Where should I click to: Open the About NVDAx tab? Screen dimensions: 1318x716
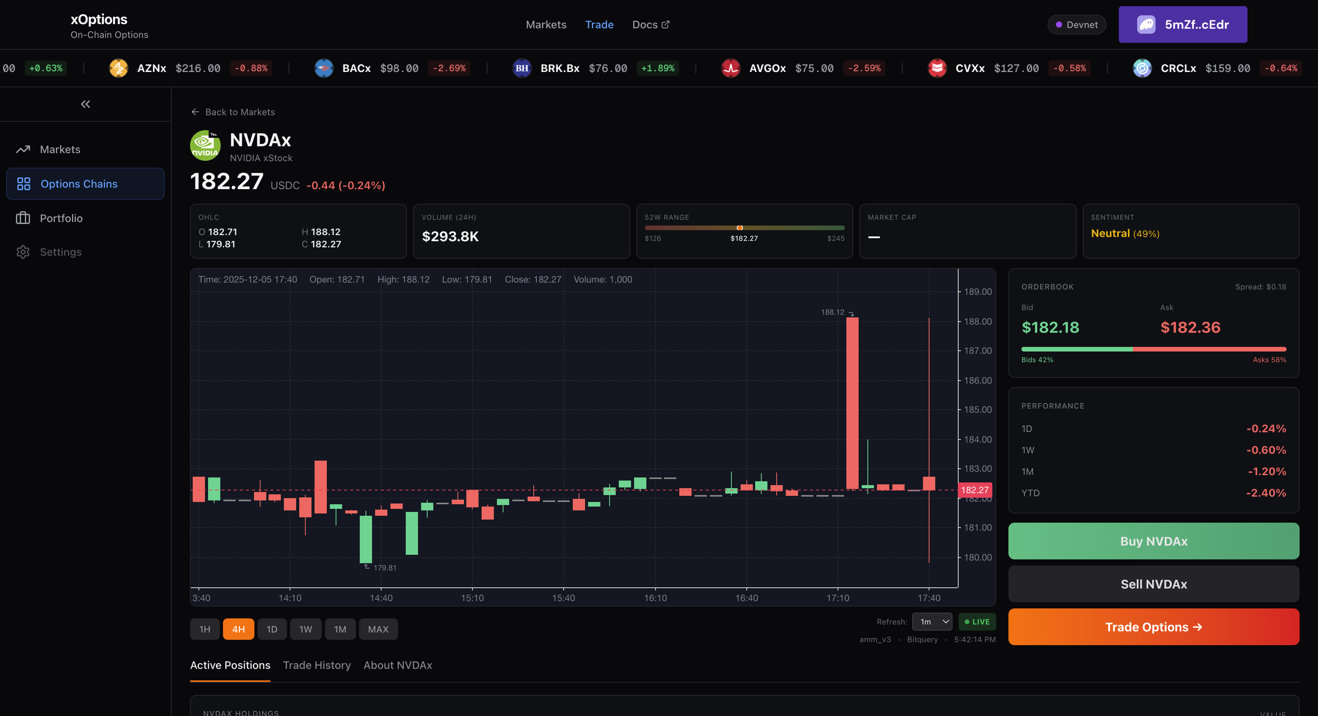(398, 665)
